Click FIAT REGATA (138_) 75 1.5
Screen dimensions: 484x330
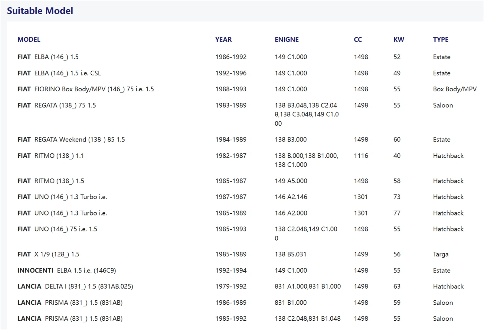coord(57,105)
